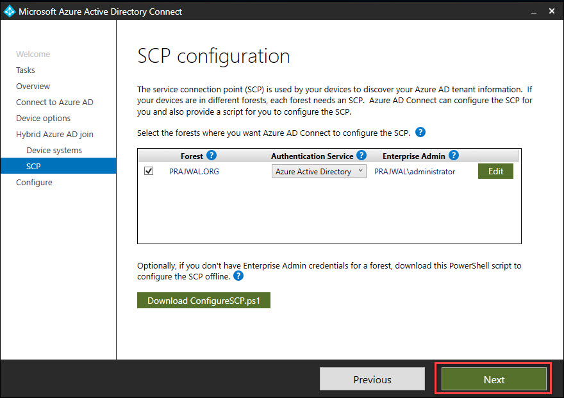Select Tasks in the wizard sidebar
The height and width of the screenshot is (398, 564).
[25, 70]
